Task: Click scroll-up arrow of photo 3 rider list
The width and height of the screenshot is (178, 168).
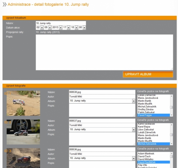Action: (172, 153)
